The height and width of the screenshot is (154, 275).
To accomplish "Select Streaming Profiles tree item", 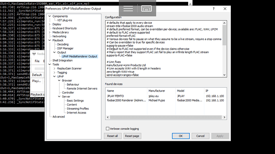I will pyautogui.click(x=78, y=109).
